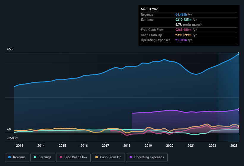This screenshot has height=166, width=244.
Task: Click the Mar 31 2023 tooltip date header
Action: tap(150, 9)
